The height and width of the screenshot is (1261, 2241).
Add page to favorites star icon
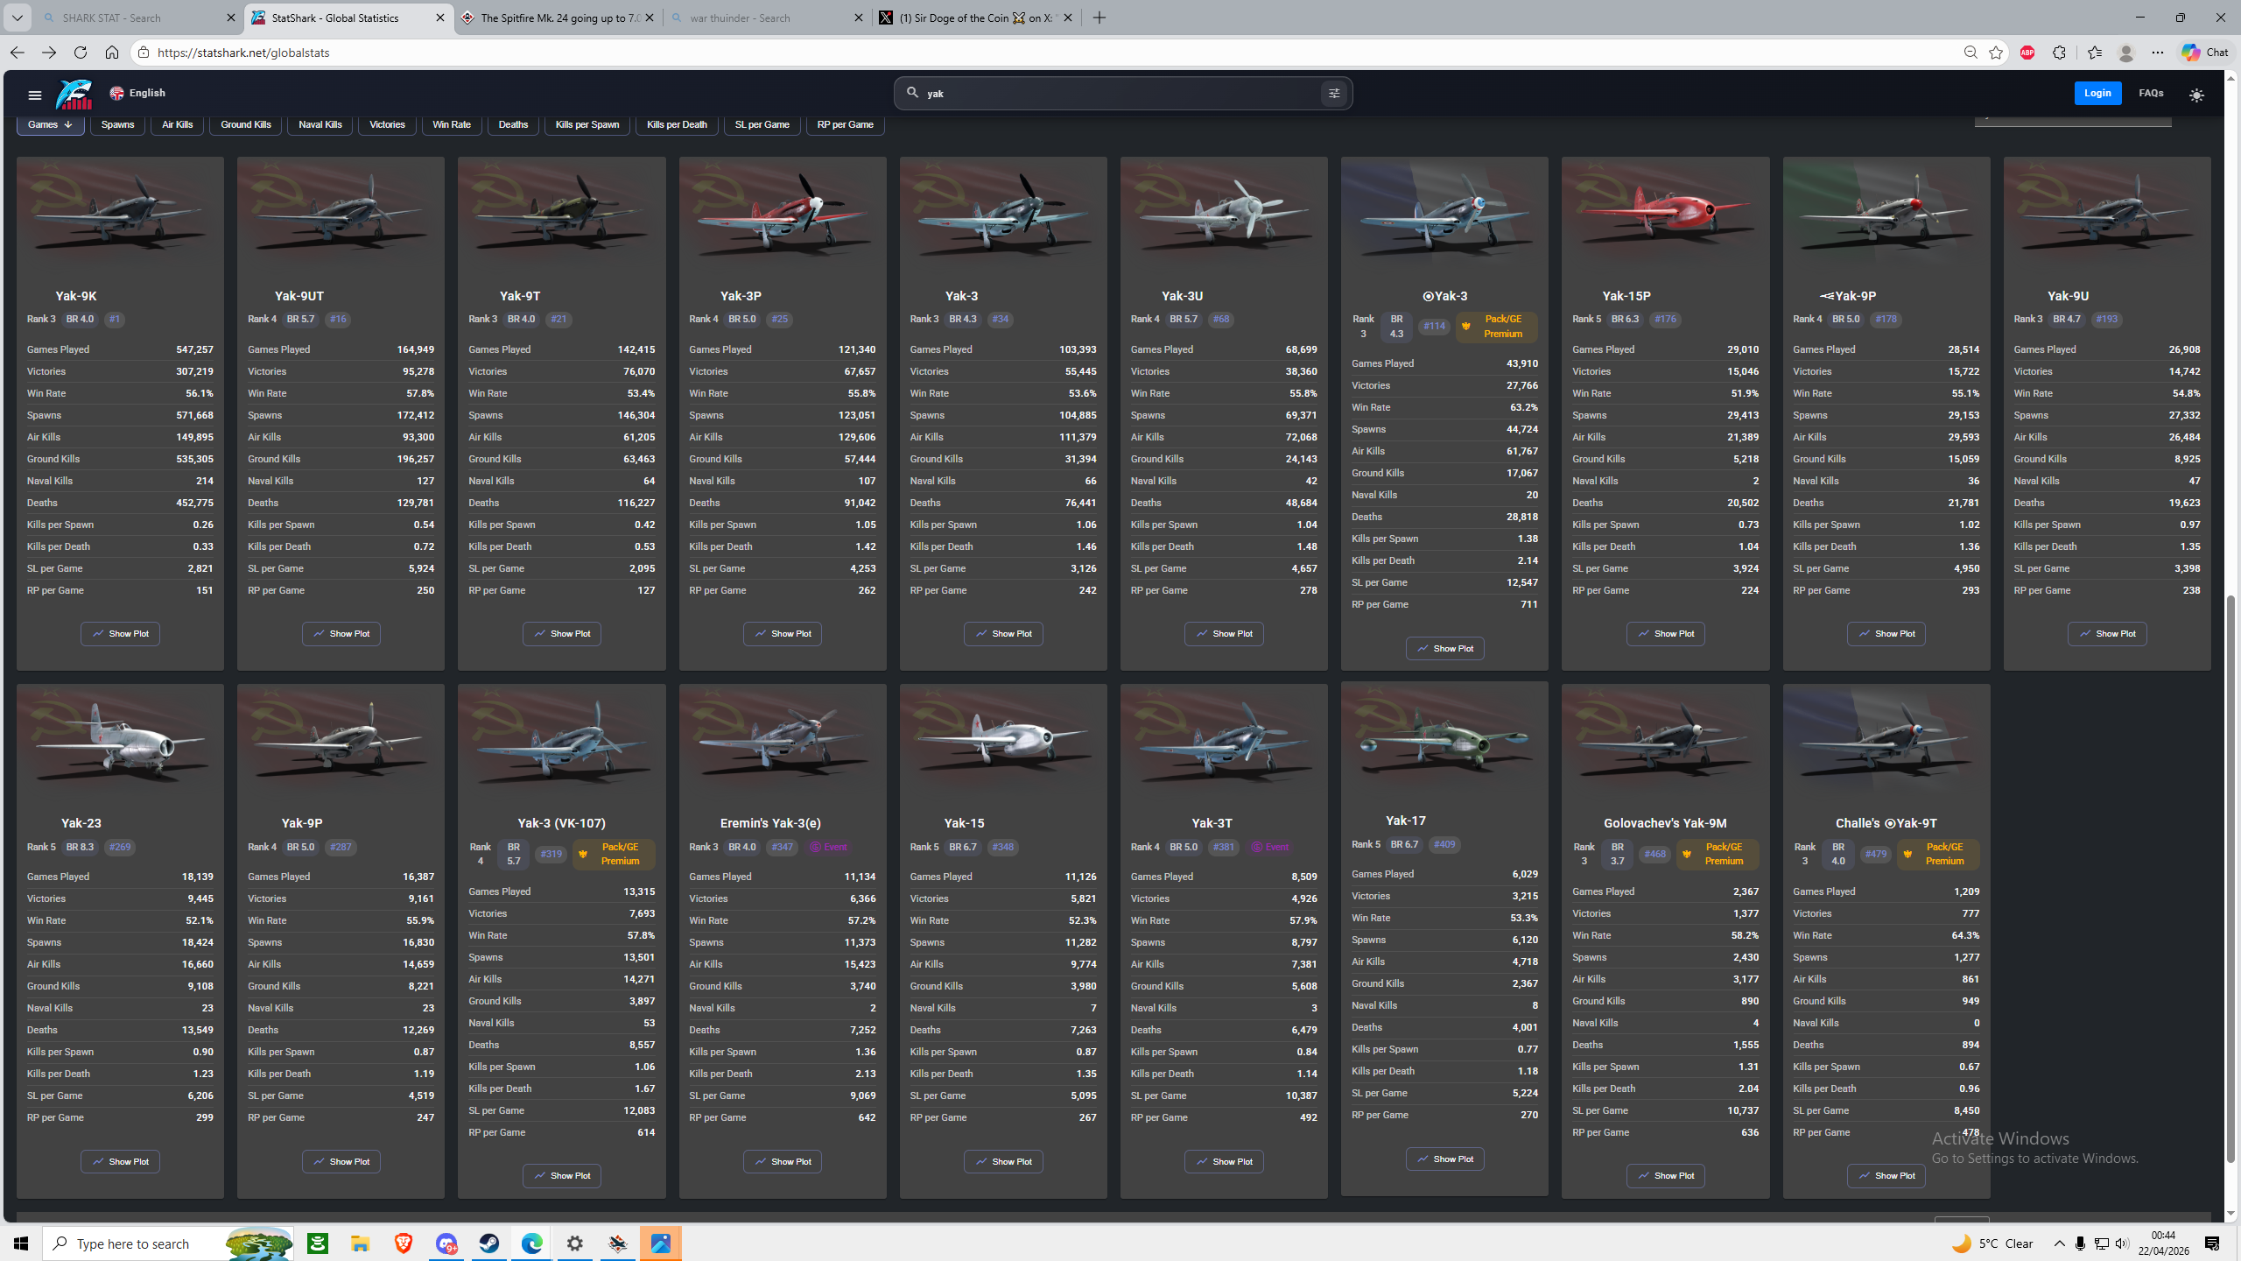point(1996,53)
